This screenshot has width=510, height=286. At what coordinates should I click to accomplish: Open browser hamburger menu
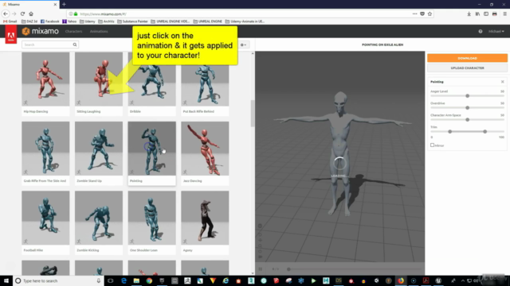click(x=504, y=14)
